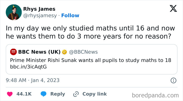Click the main tweet text about maths
Image resolution: width=183 pixels, height=101 pixels.
click(90, 32)
